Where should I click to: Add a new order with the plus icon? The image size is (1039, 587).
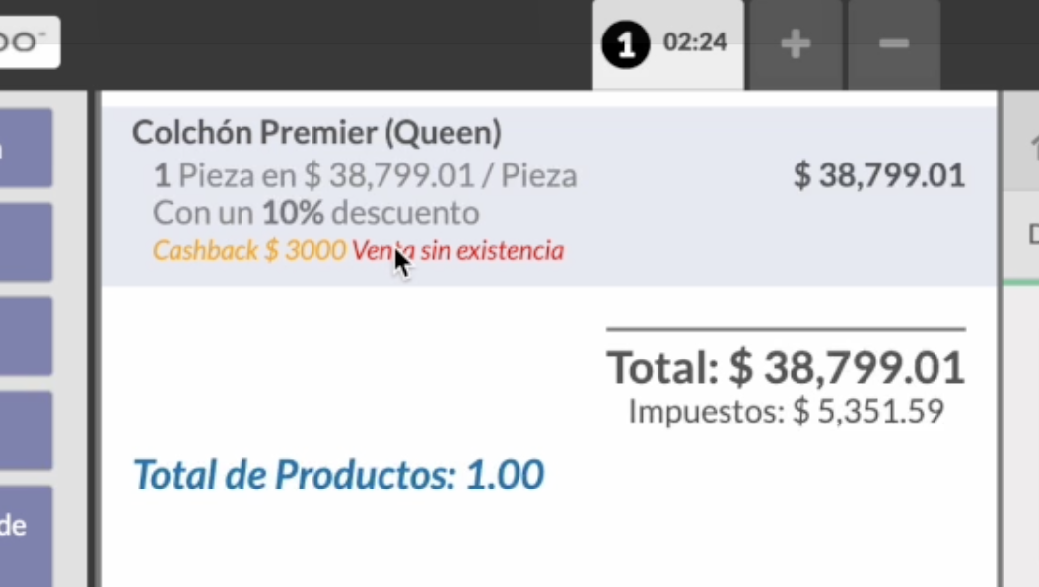pyautogui.click(x=796, y=45)
